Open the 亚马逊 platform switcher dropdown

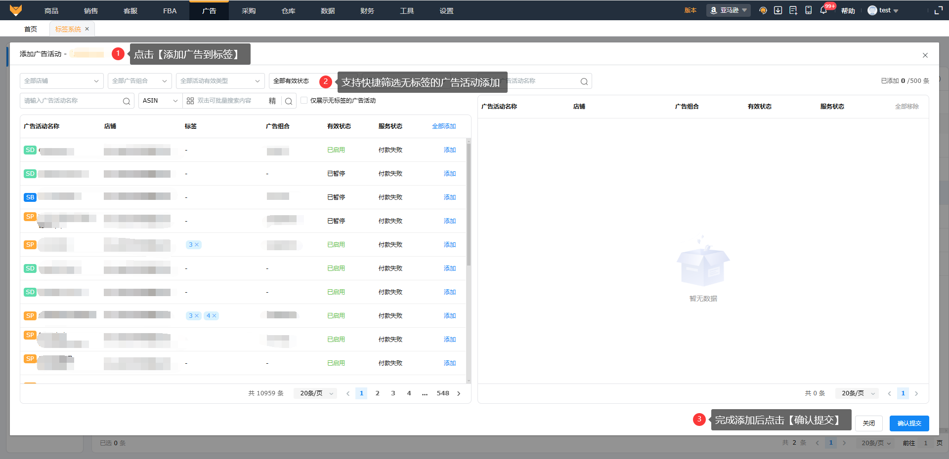point(729,10)
